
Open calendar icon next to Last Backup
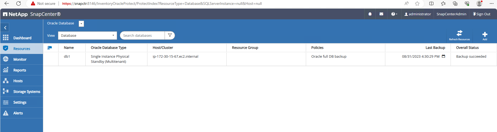(x=444, y=56)
